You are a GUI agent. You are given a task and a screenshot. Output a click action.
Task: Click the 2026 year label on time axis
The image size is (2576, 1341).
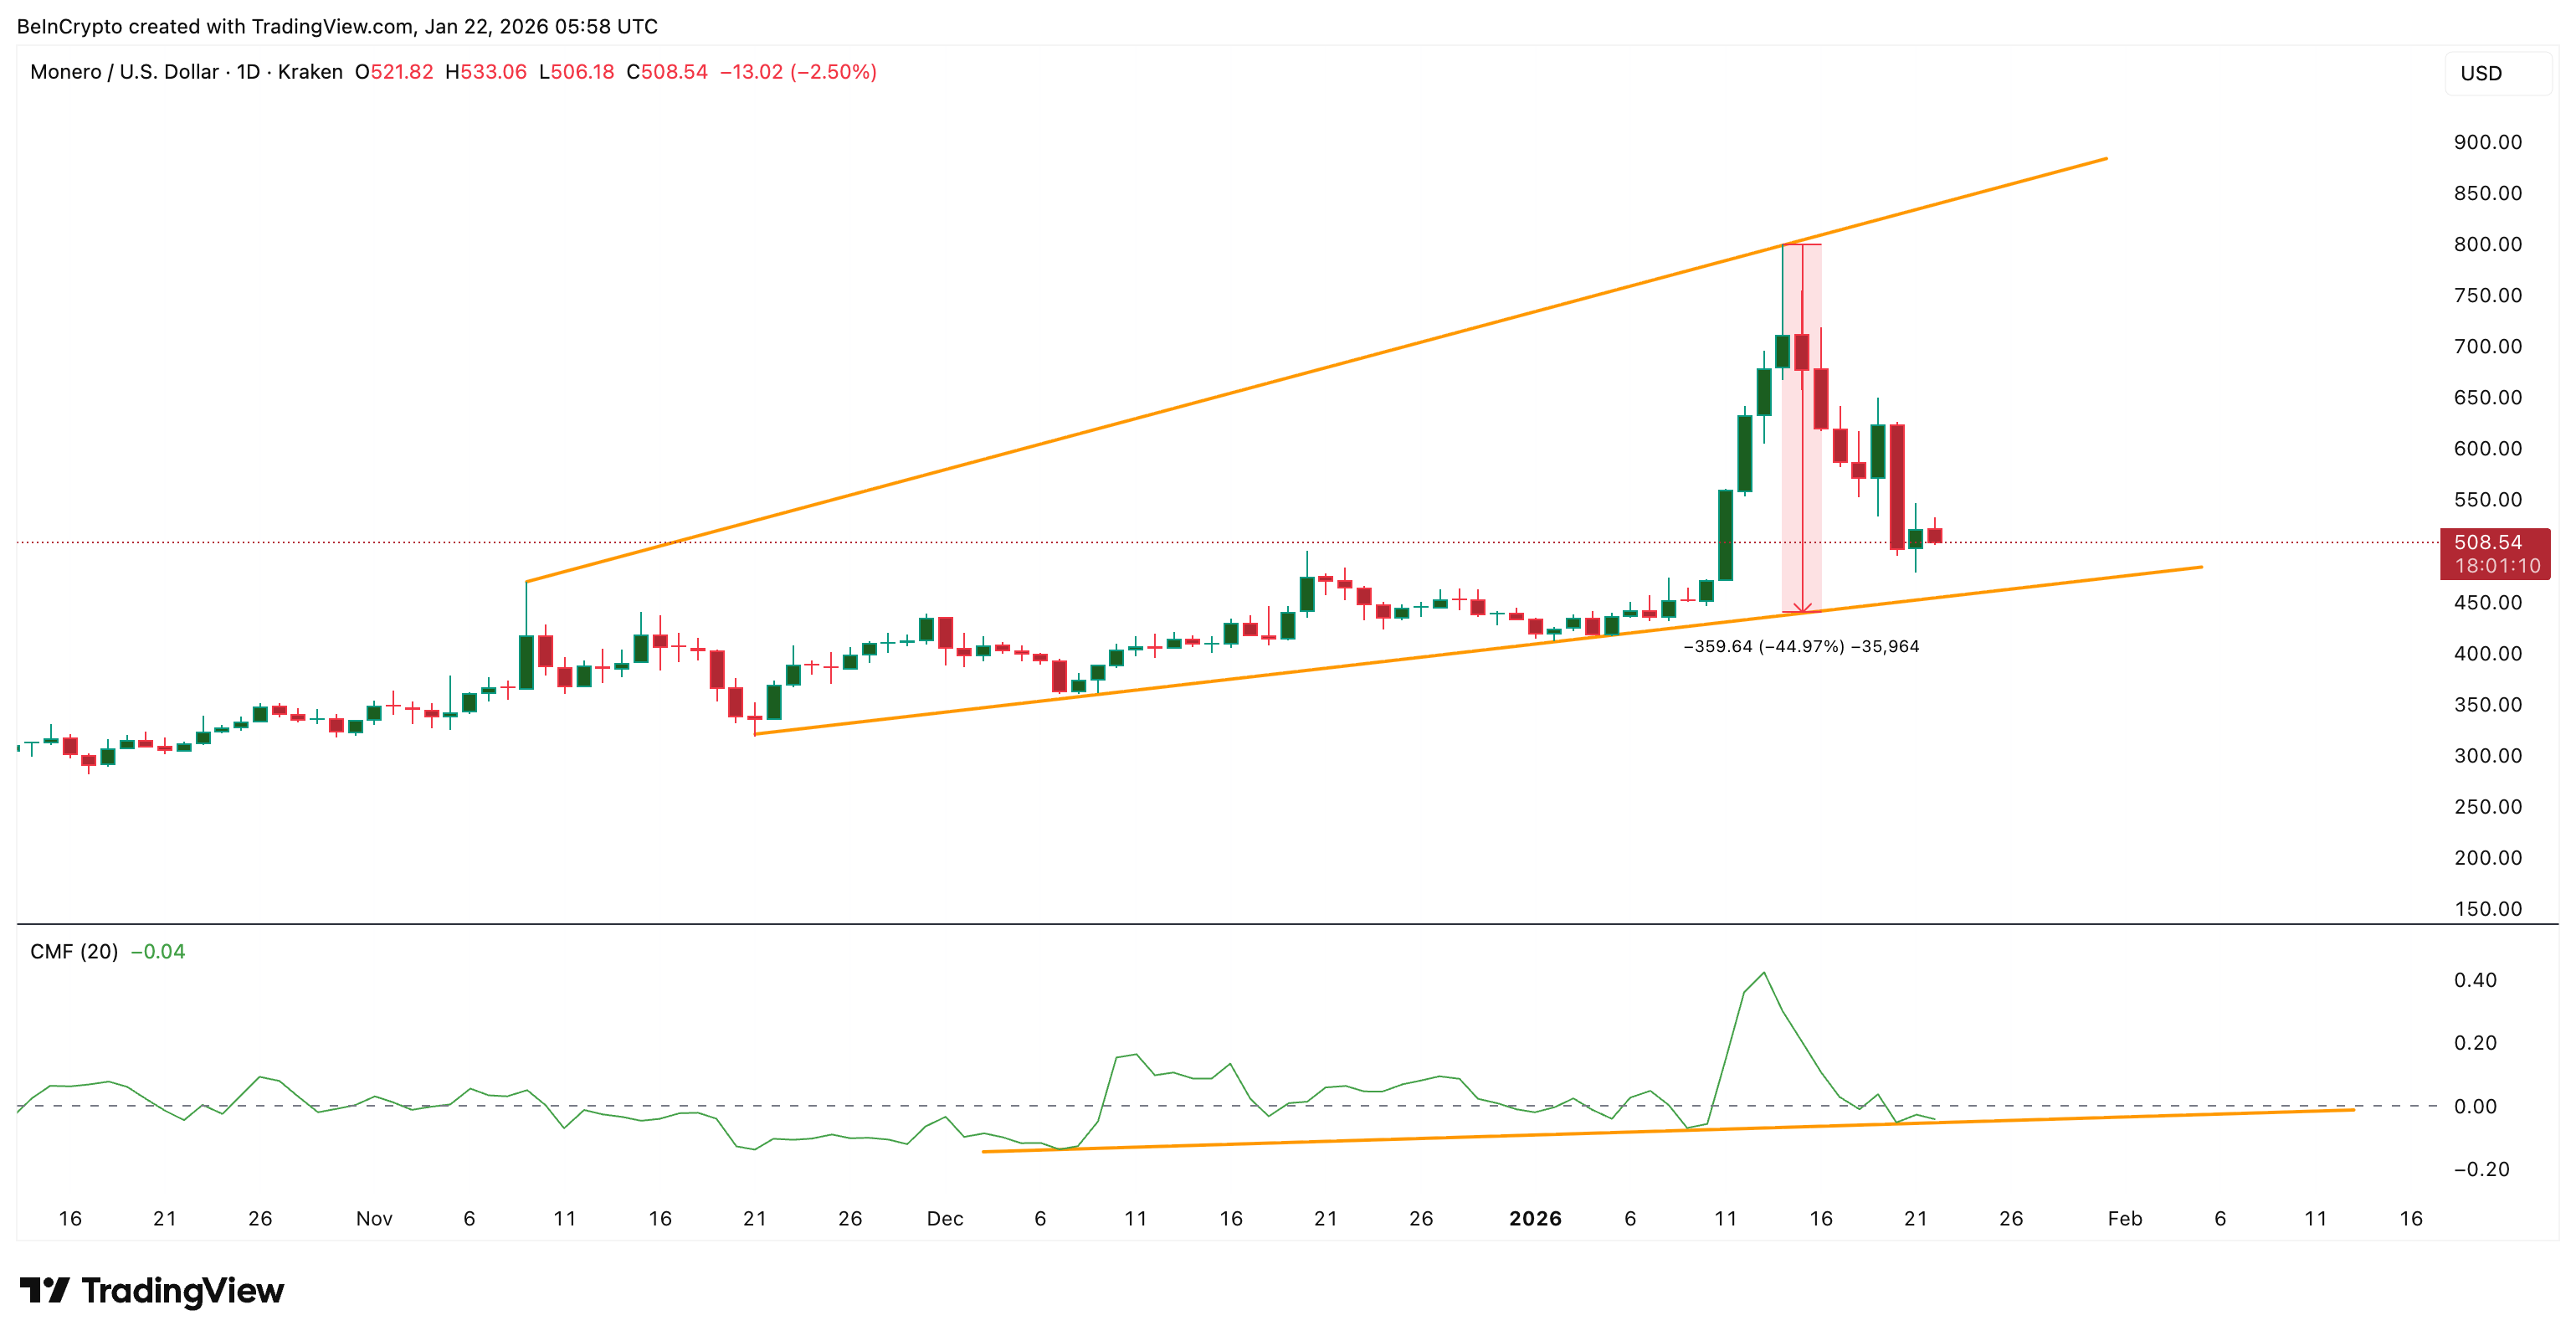(x=1535, y=1218)
